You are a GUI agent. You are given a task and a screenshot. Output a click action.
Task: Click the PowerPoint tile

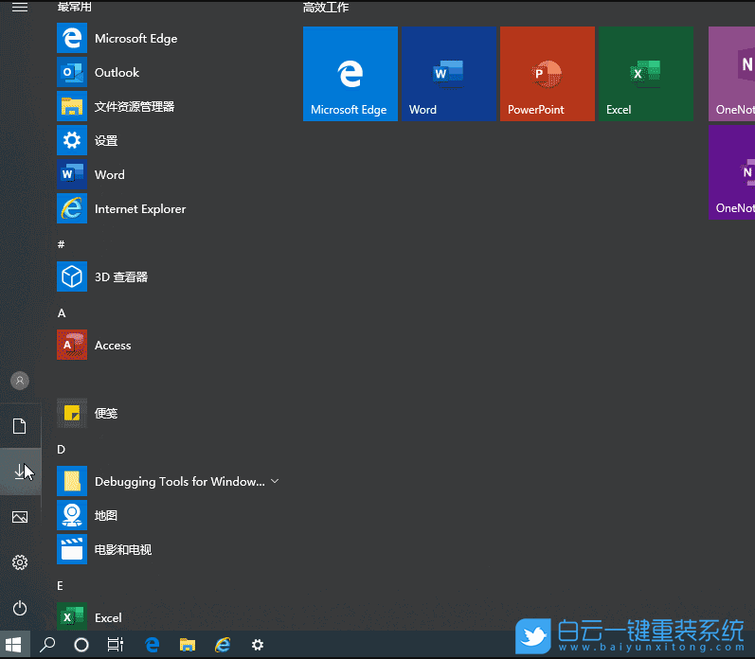tap(548, 74)
